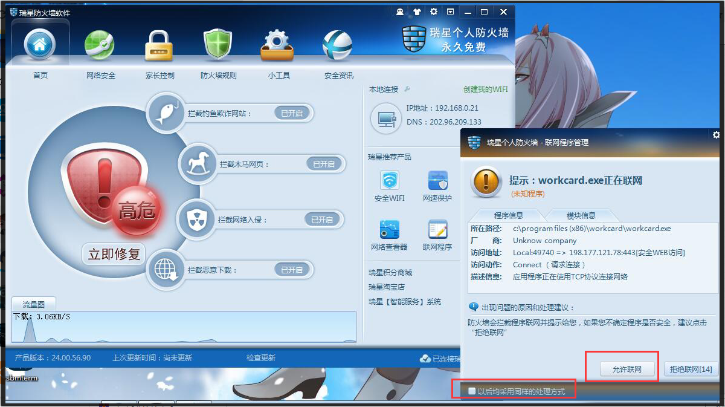This screenshot has width=725, height=407.
Task: Open the 家长控制 padlock icon
Action: 159,45
